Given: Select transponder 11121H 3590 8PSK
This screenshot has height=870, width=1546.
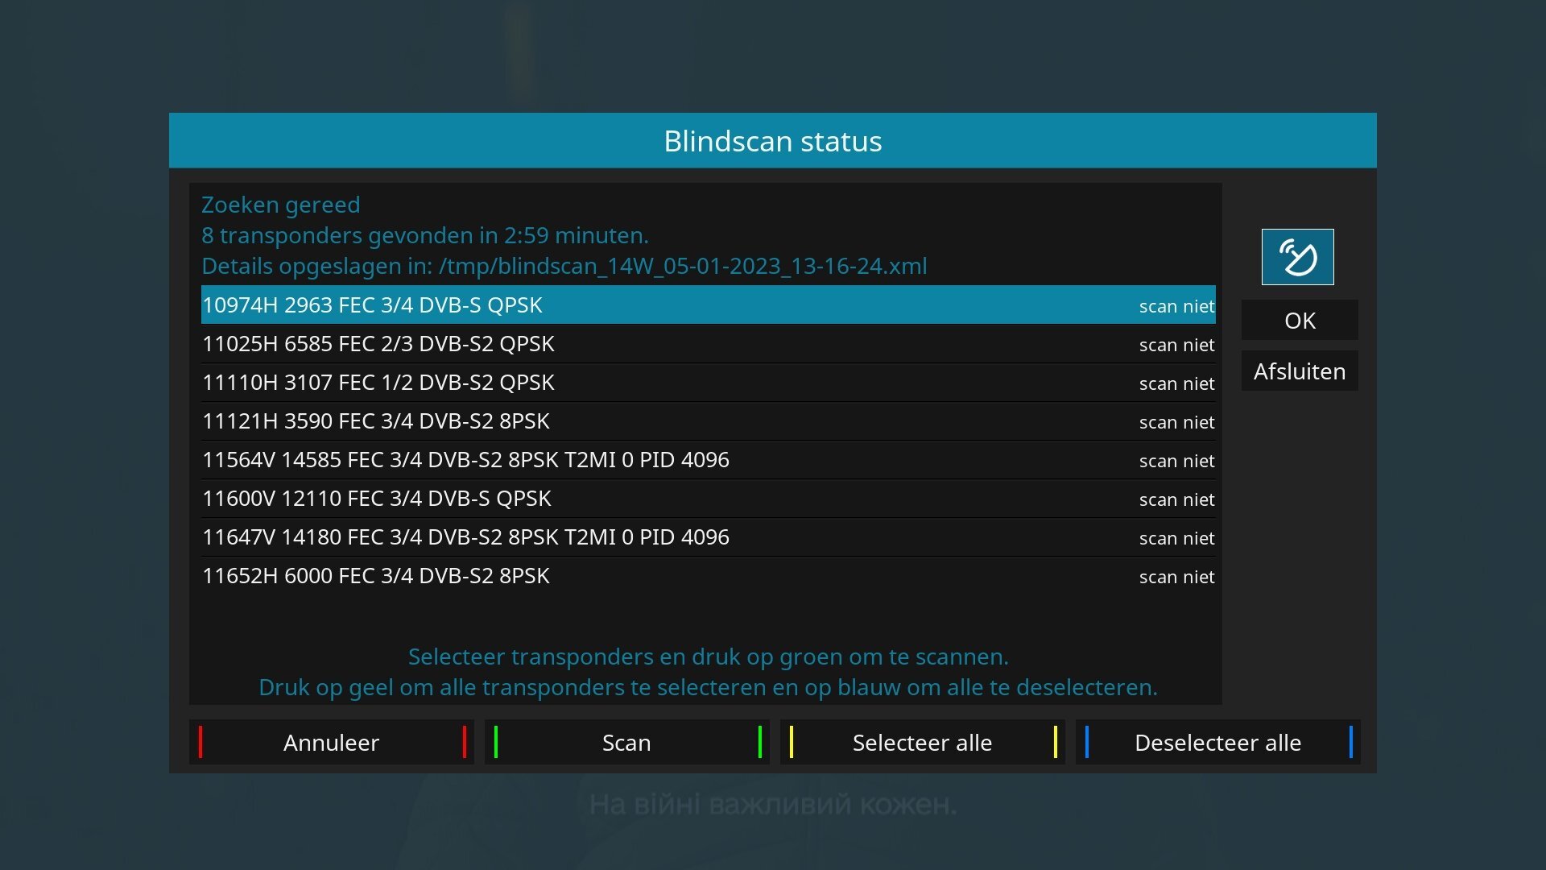Looking at the screenshot, I should tap(376, 421).
